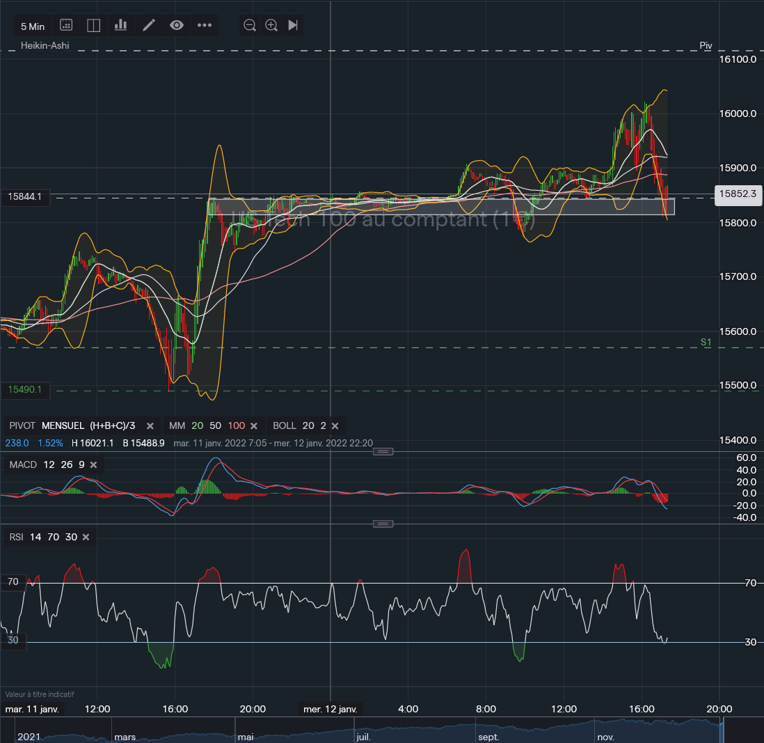Zoom in with the plus magnifier
The height and width of the screenshot is (743, 764).
[x=271, y=25]
